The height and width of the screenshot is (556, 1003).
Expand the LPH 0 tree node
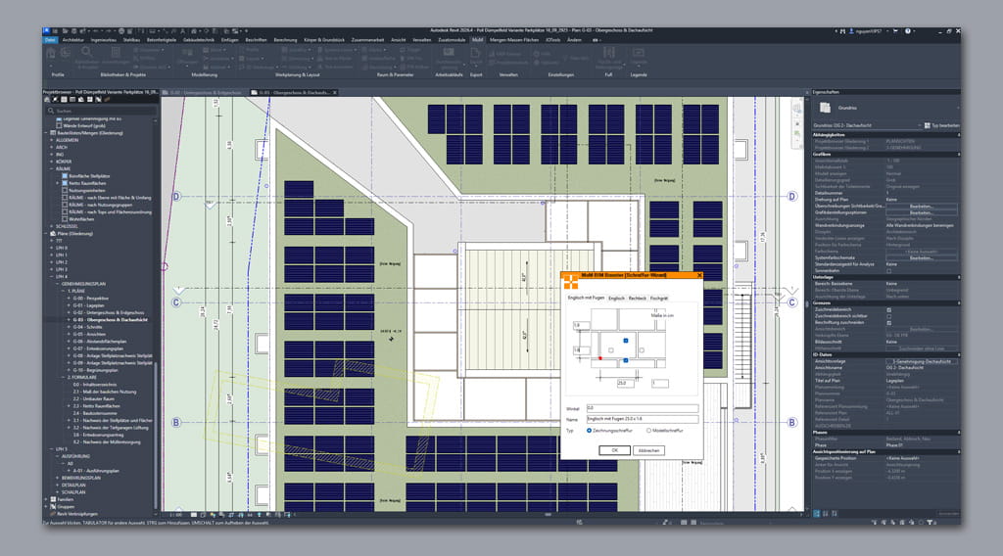click(x=52, y=248)
